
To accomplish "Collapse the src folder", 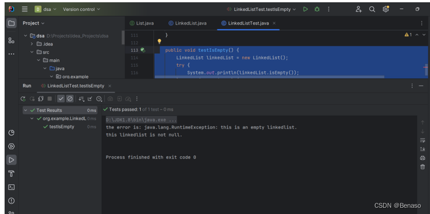I will [x=32, y=52].
